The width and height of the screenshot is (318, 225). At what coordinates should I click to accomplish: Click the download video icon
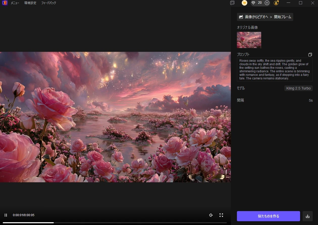point(307,216)
